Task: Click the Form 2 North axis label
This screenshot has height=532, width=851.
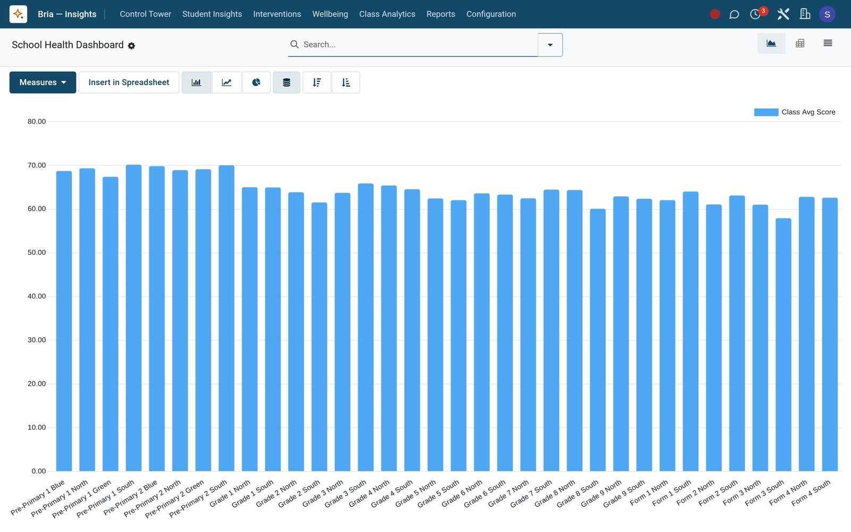Action: click(x=696, y=493)
